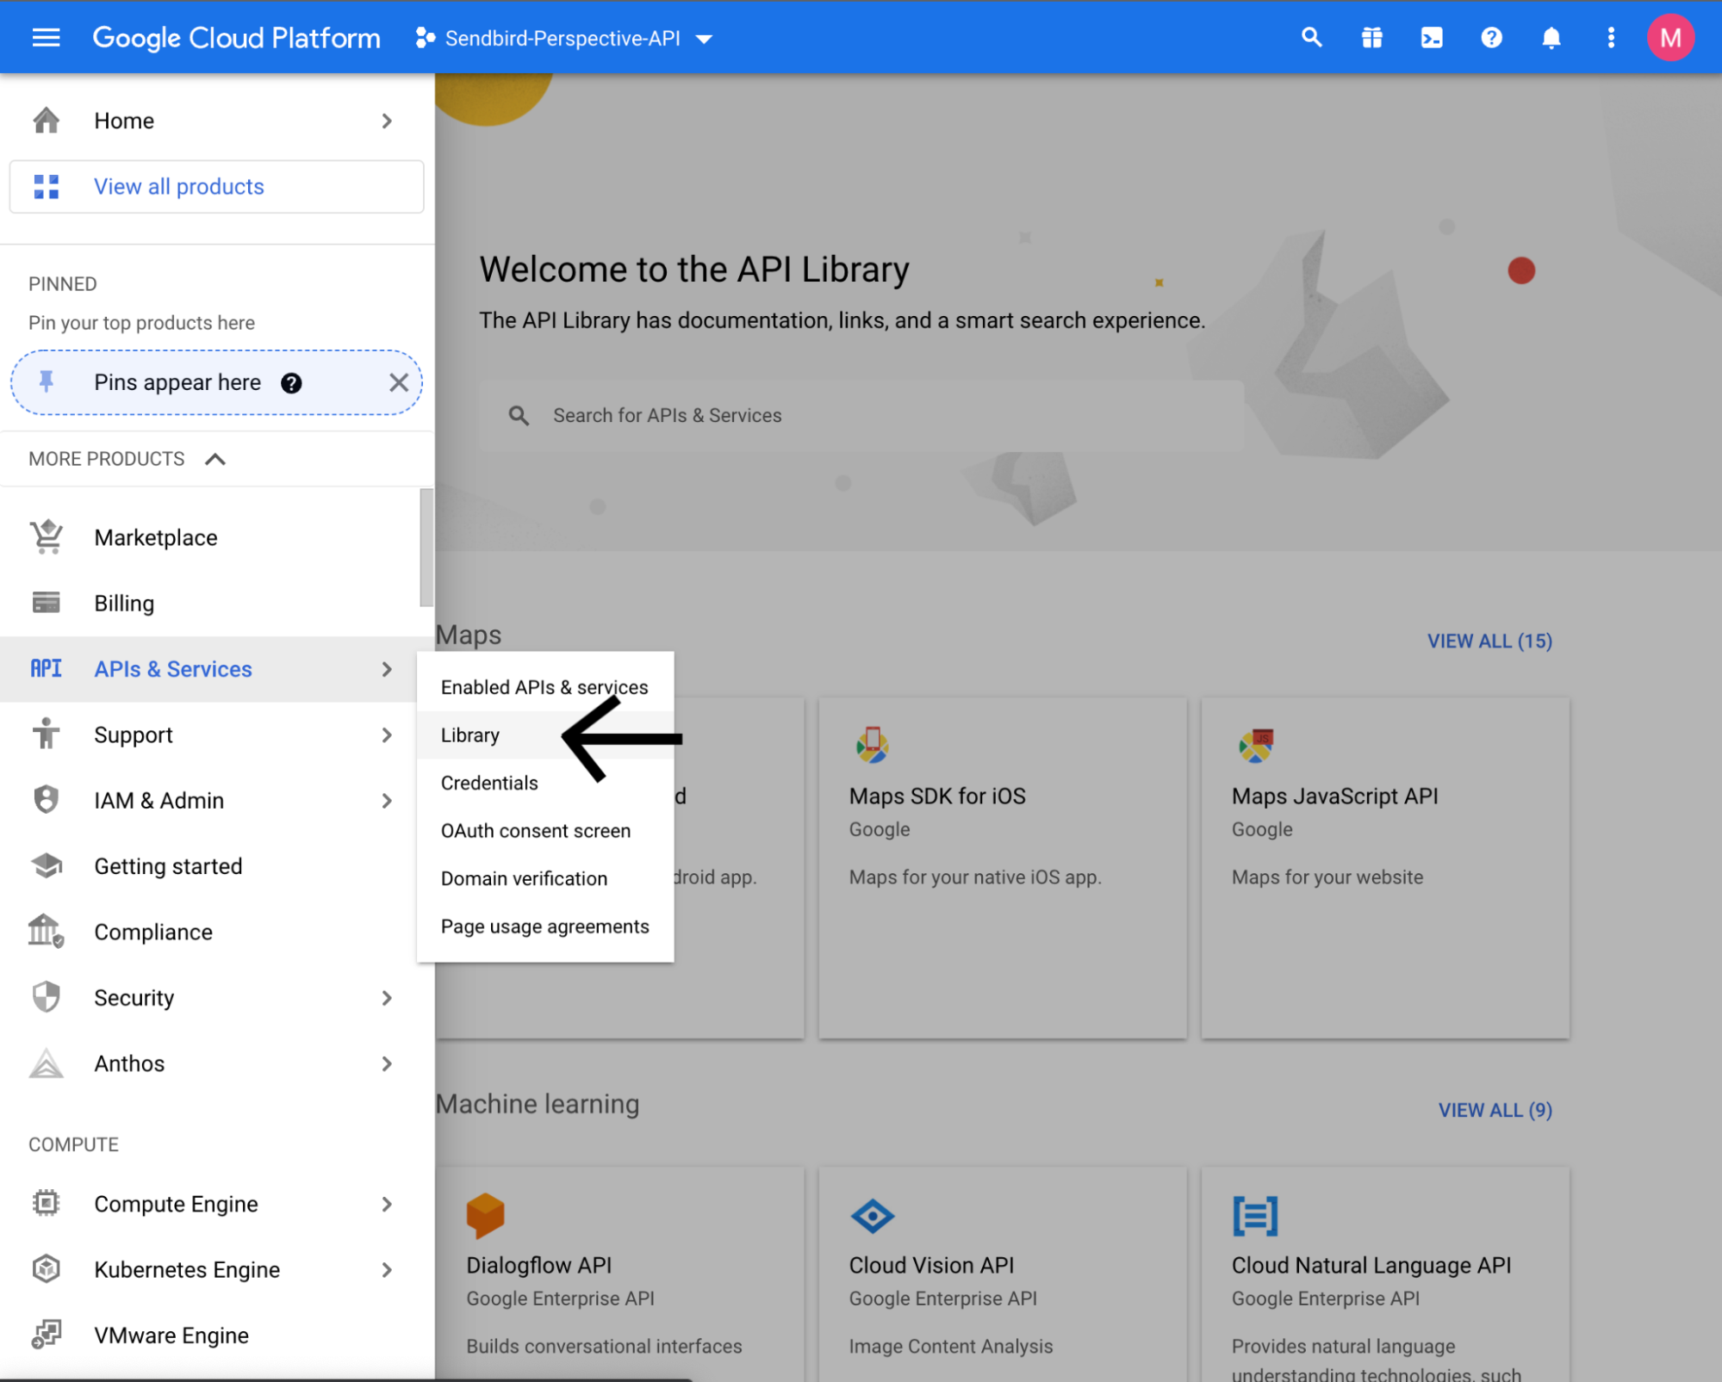The height and width of the screenshot is (1382, 1722).
Task: Click the Anthos triangle icon
Action: (x=47, y=1063)
